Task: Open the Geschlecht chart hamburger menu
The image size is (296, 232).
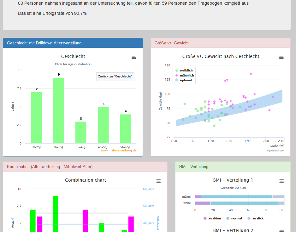Action: click(134, 57)
